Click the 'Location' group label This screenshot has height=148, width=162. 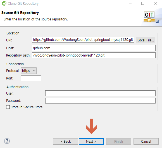[13, 33]
